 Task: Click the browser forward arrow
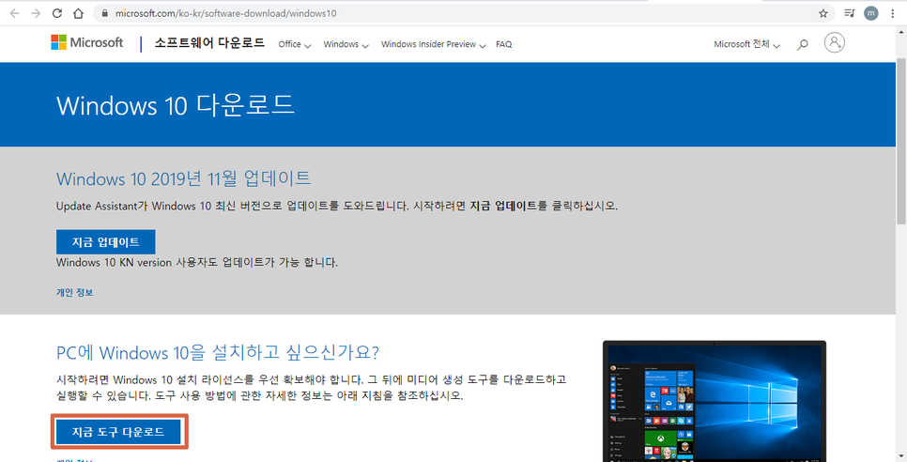pos(36,13)
